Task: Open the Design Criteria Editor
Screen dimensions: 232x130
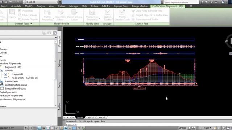Action: [x=74, y=15]
